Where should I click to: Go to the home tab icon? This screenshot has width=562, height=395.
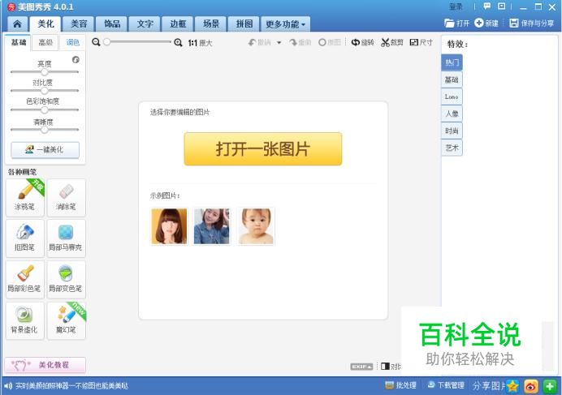point(17,24)
